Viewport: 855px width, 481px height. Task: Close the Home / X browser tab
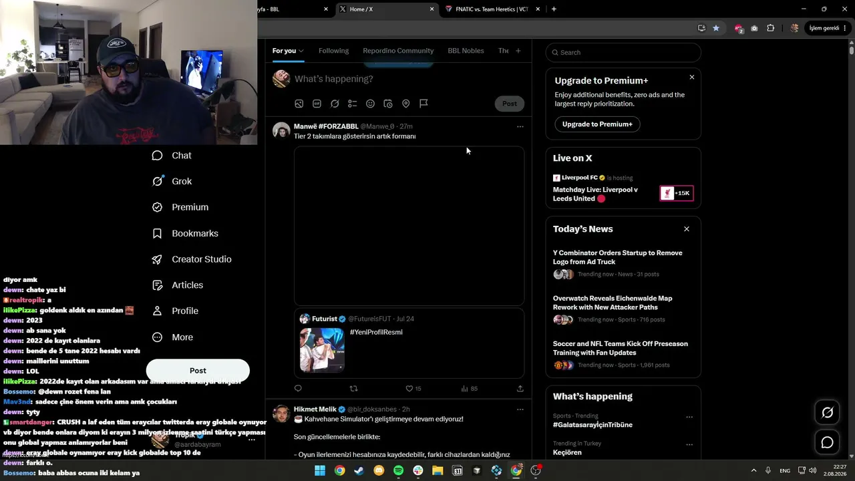(432, 9)
